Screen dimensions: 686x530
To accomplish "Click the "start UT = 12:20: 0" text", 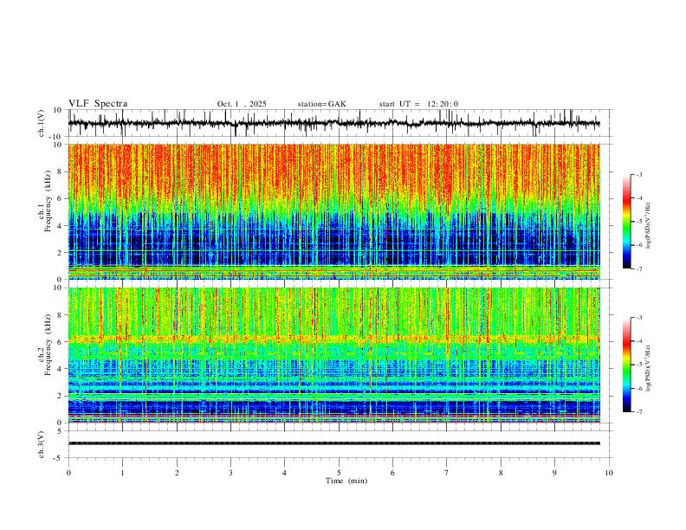I will pos(418,104).
